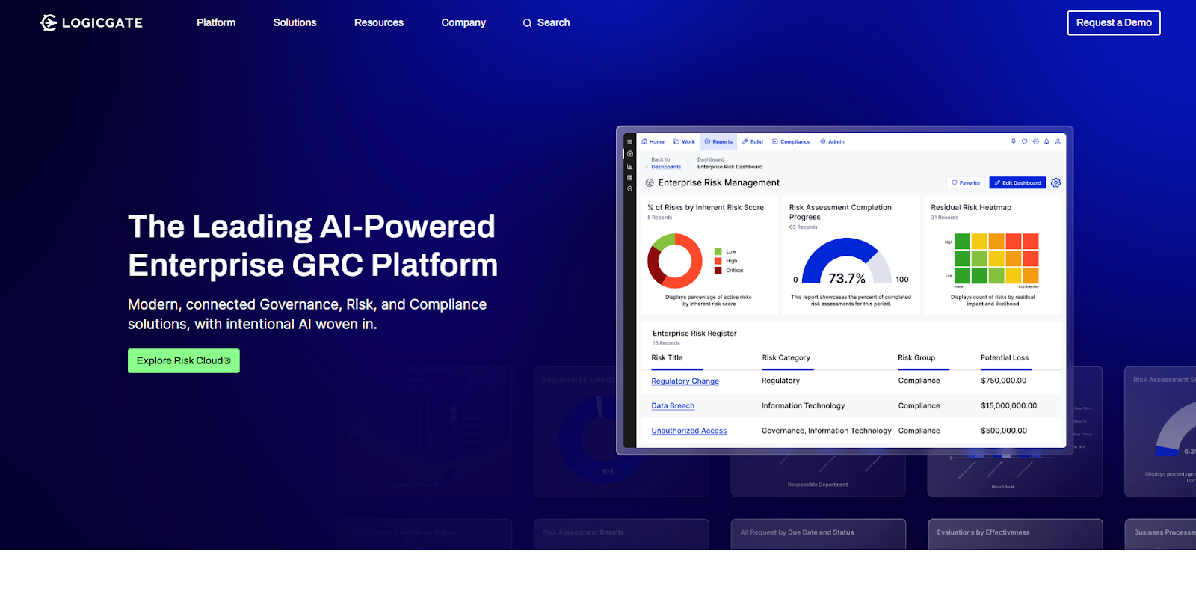Switch to the Compliance tab
Screen dimensions: 1196x593
pyautogui.click(x=791, y=141)
